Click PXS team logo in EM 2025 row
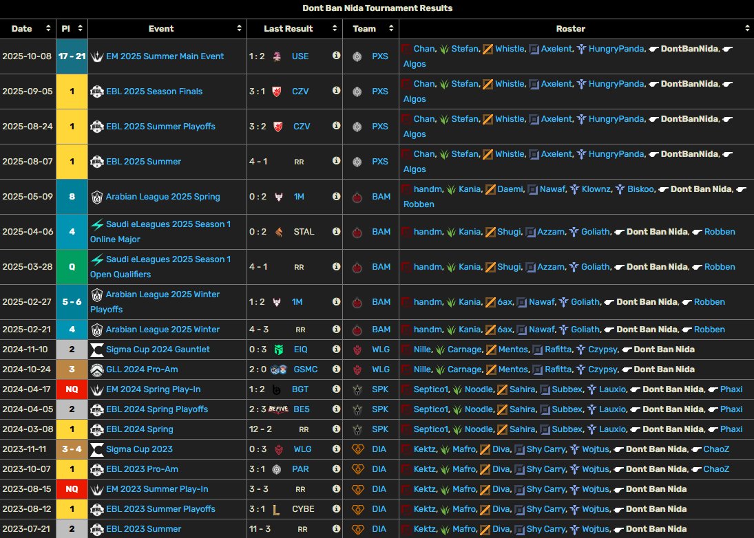Viewport: 754px width, 538px height. 357,56
